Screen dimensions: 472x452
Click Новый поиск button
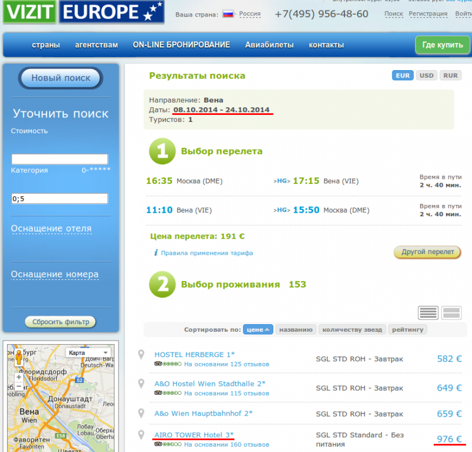pyautogui.click(x=61, y=78)
